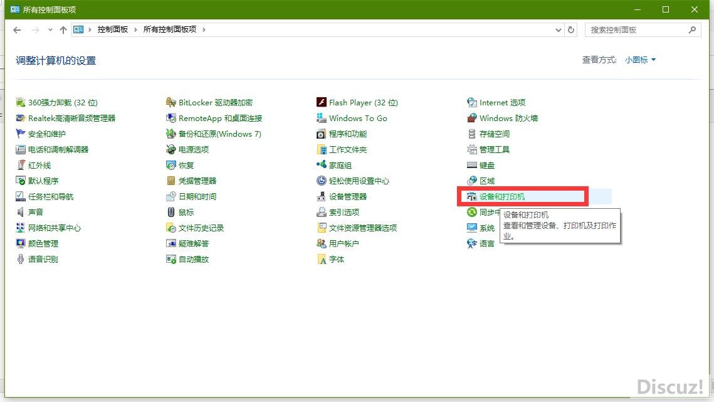This screenshot has width=714, height=402.
Task: Open the recent locations dropdown arrow
Action: (x=50, y=29)
